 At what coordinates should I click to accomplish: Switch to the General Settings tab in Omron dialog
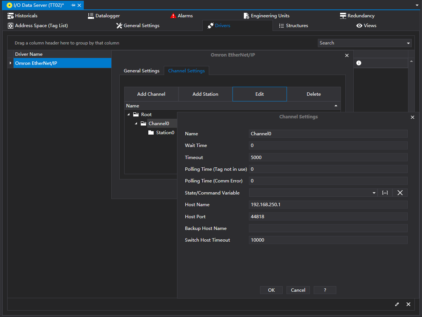tap(142, 71)
